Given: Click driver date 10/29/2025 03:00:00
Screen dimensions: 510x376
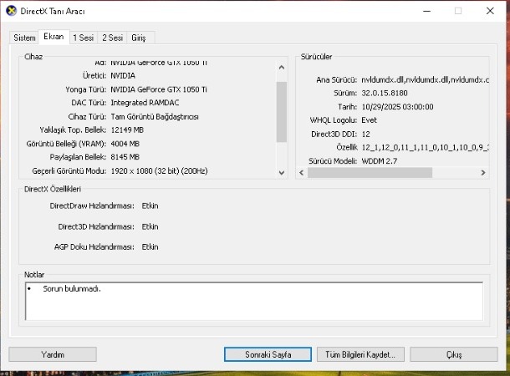Looking at the screenshot, I should point(397,107).
